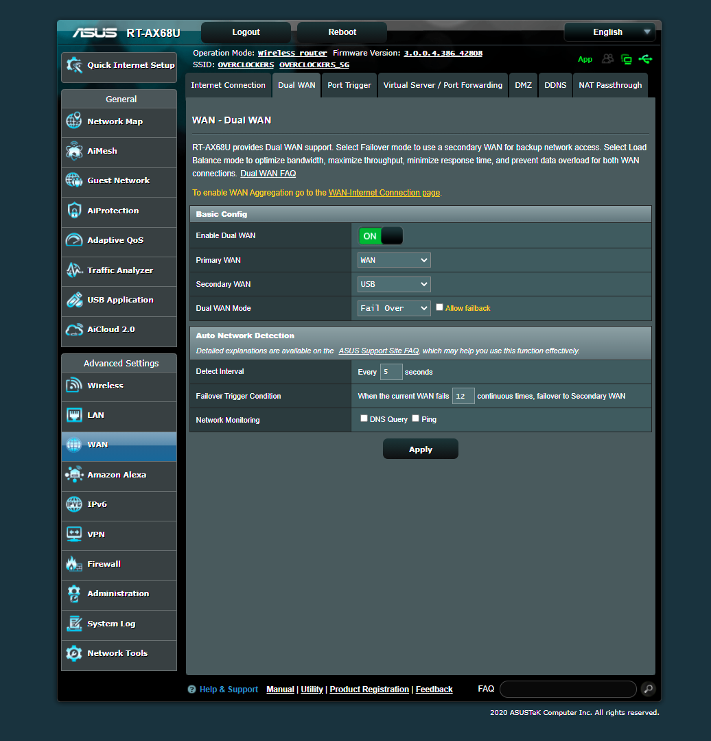This screenshot has width=711, height=741.
Task: Click the firmware version link
Action: tap(443, 53)
